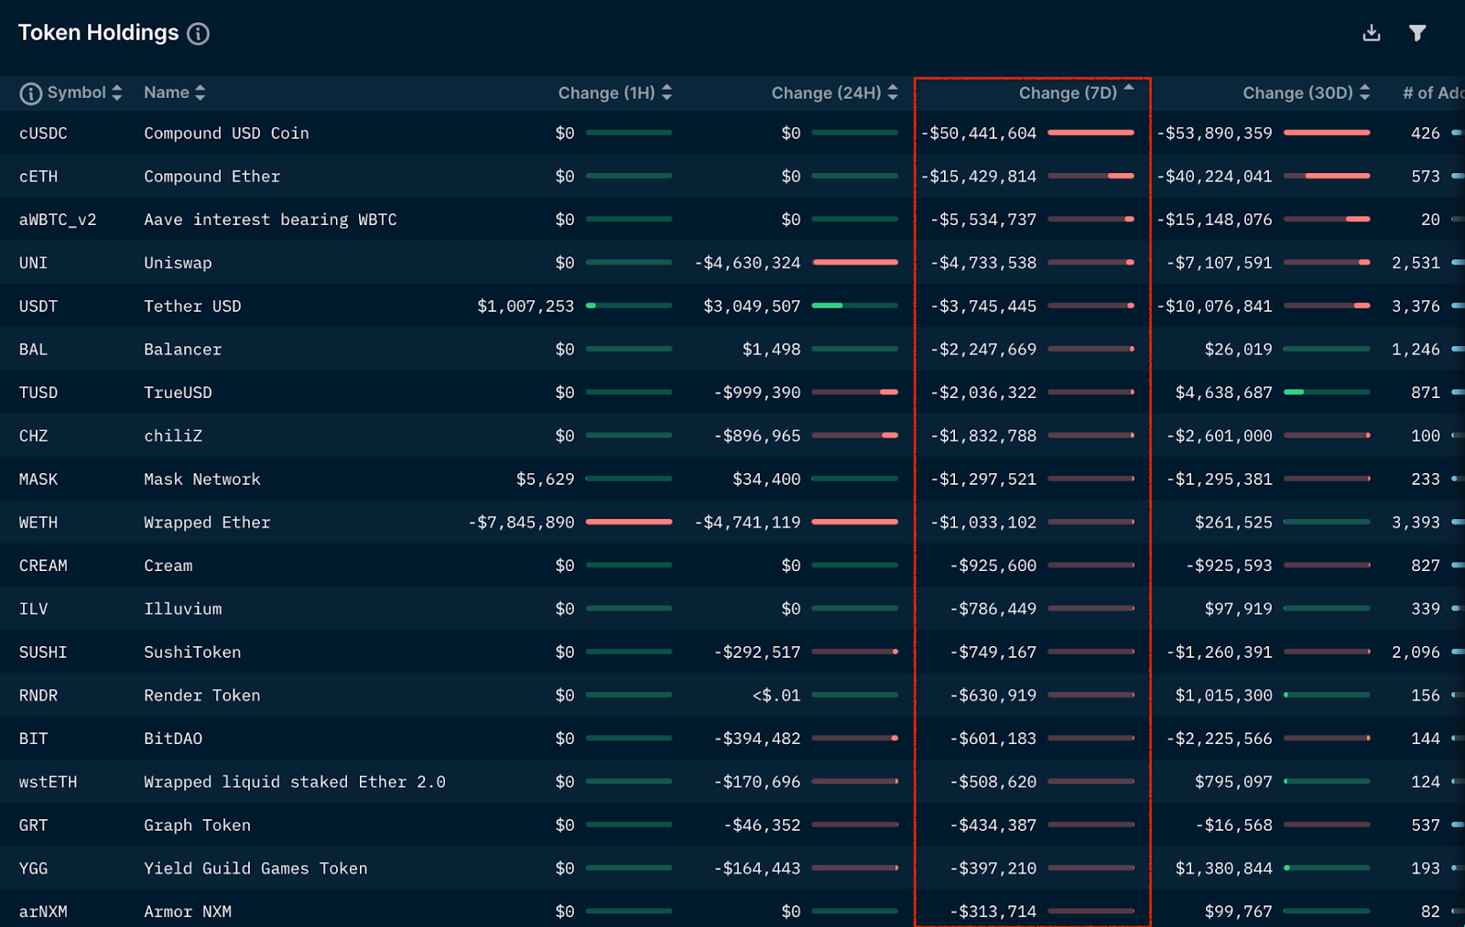Click the TrueUSD name cell

coord(178,393)
